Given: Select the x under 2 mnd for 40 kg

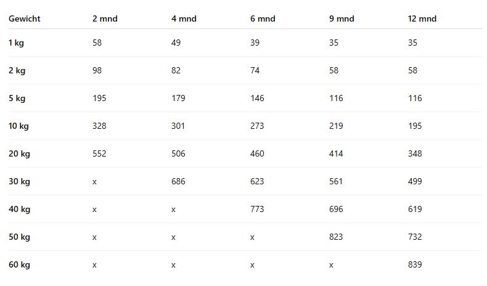Looking at the screenshot, I should pyautogui.click(x=94, y=209).
